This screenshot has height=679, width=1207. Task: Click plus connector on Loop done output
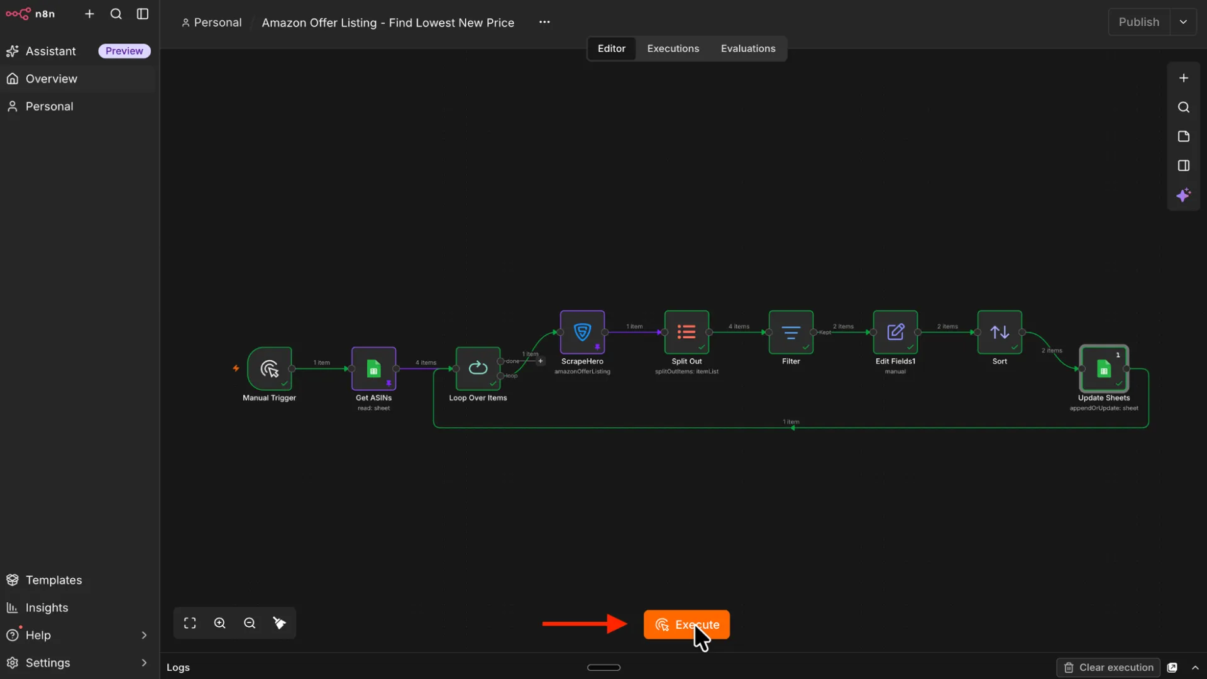(x=540, y=361)
